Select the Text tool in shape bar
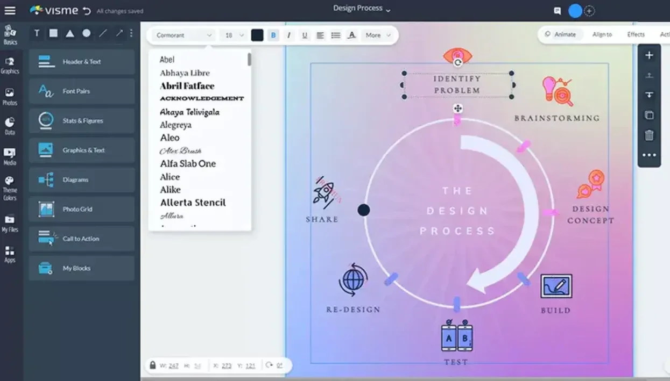The image size is (670, 381). (x=37, y=33)
